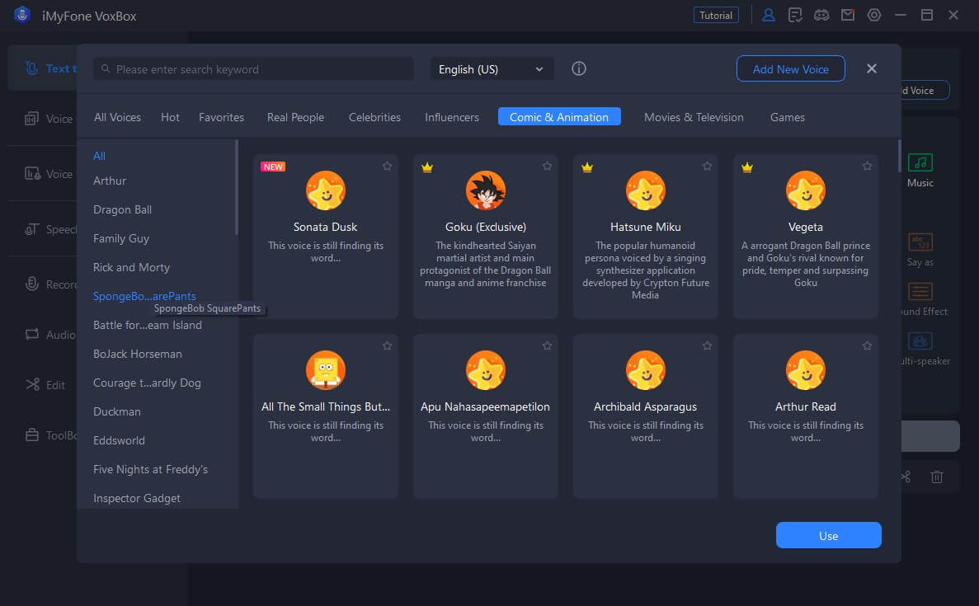Open the Celebrities tab
Screen dimensions: 979x606
point(374,117)
